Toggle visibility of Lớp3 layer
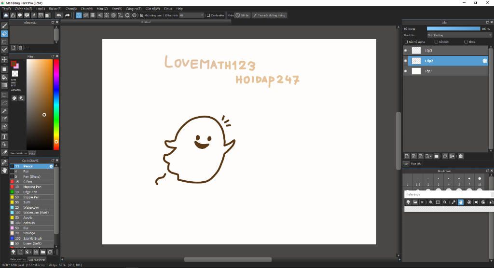 click(x=405, y=51)
